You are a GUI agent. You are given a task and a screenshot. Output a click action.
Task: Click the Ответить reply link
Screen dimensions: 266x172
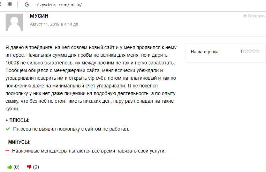(x=256, y=16)
